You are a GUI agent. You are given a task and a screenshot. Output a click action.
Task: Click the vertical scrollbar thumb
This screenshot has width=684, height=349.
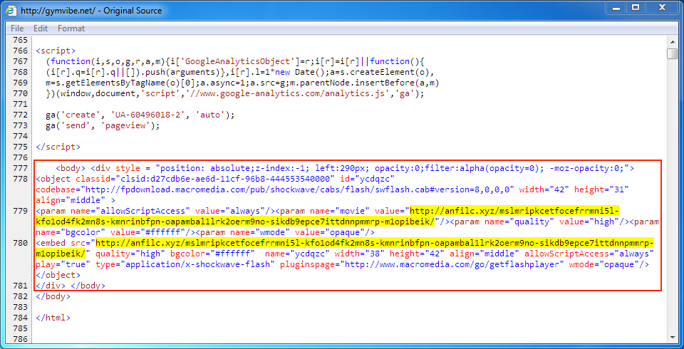[x=672, y=54]
